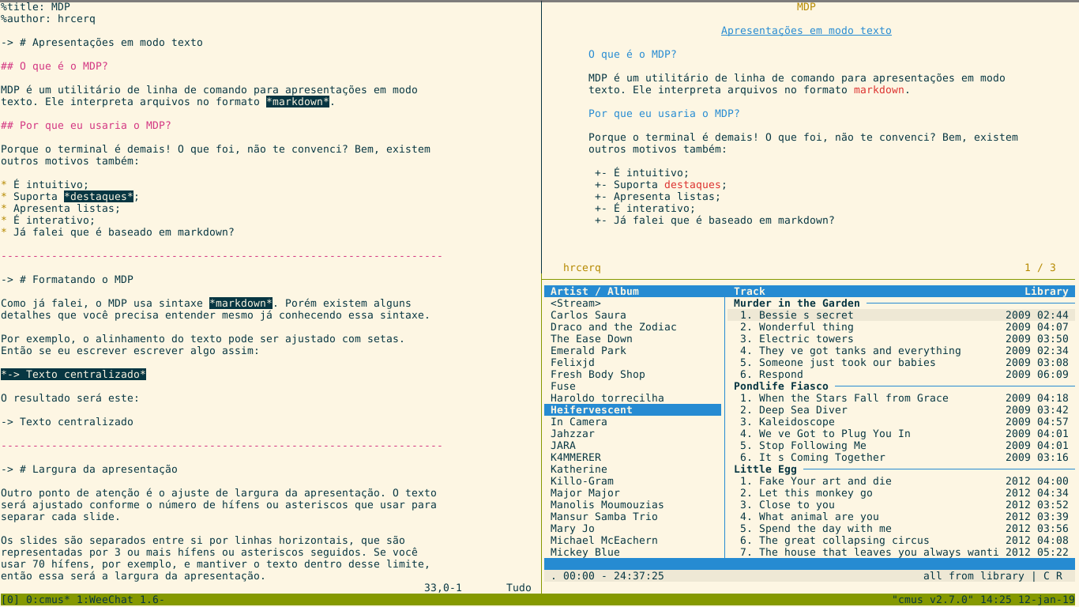The width and height of the screenshot is (1079, 607).
Task: Click the Artist / Album column header
Action: tap(595, 292)
